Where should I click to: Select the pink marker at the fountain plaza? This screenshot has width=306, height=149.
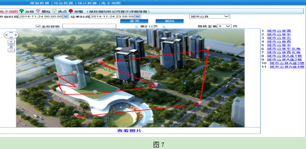click(156, 84)
